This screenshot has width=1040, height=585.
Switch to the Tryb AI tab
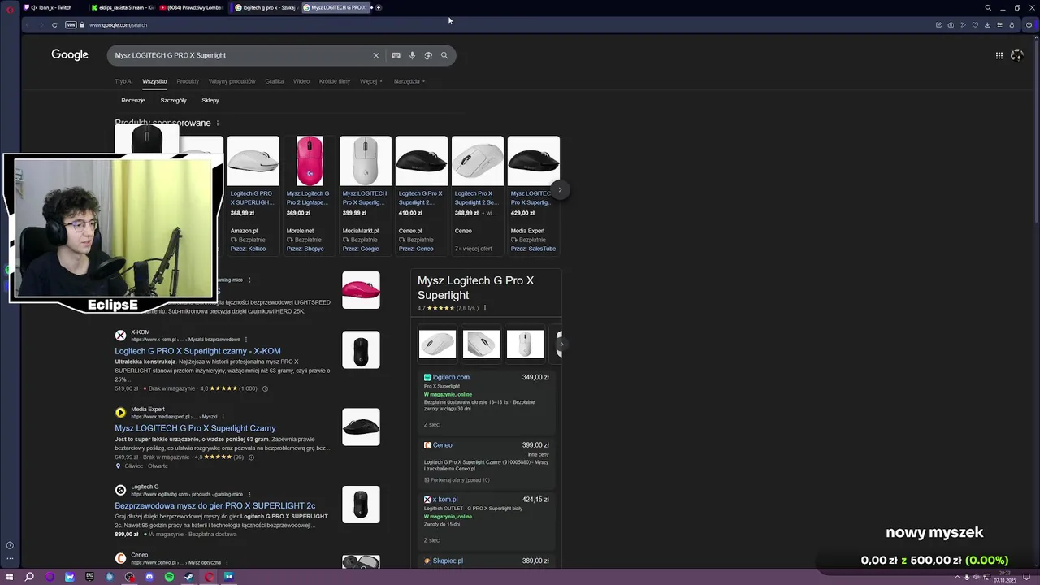[x=123, y=81]
